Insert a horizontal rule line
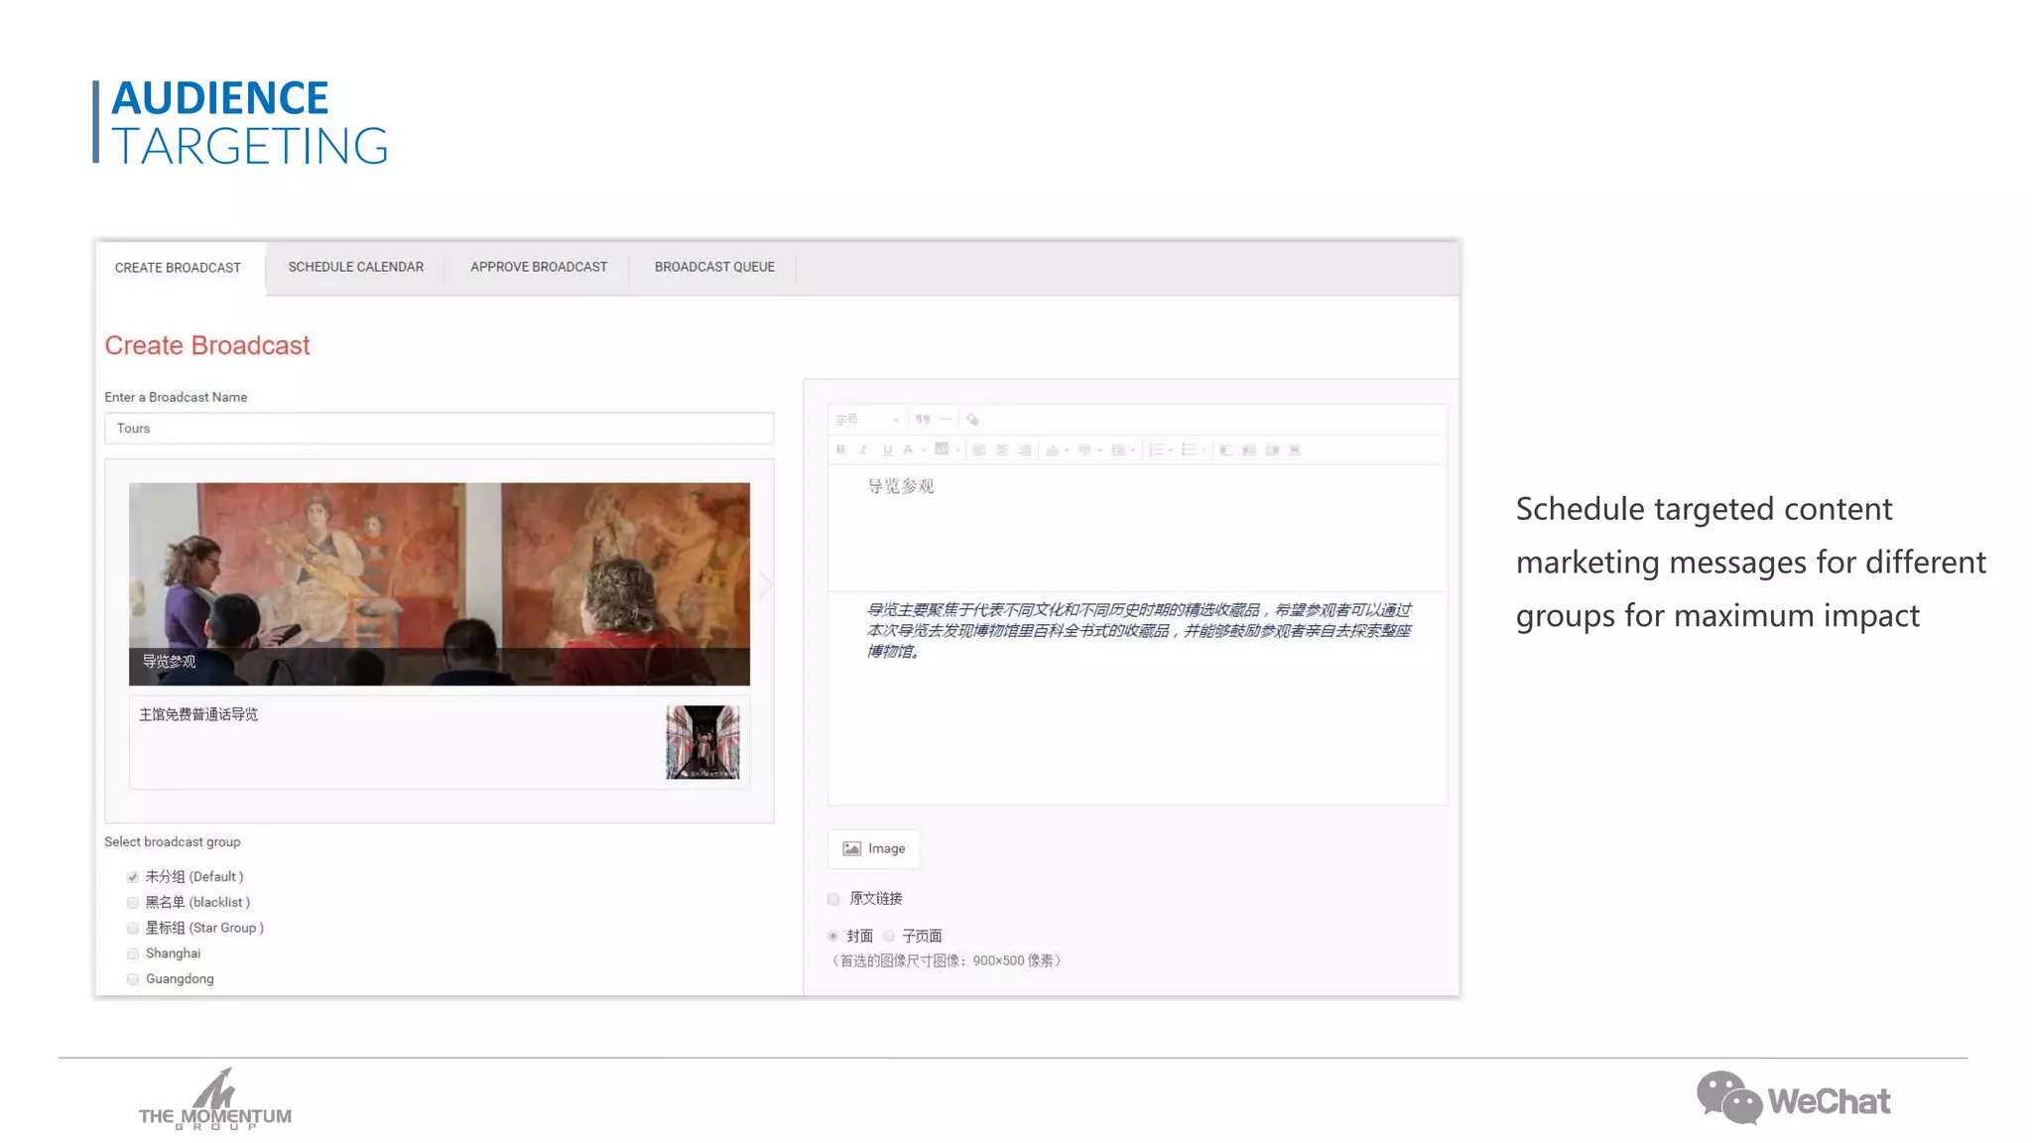The width and height of the screenshot is (2032, 1143). [x=946, y=420]
